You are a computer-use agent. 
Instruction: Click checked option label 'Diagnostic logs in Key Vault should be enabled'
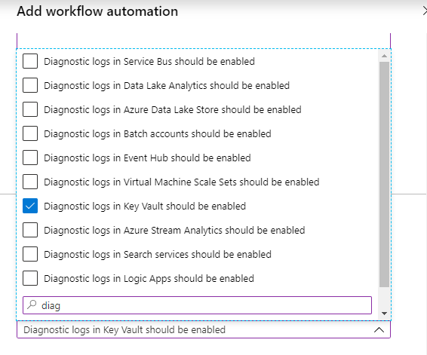tap(145, 207)
